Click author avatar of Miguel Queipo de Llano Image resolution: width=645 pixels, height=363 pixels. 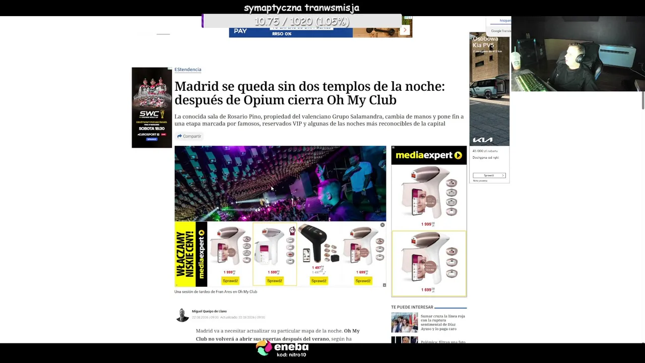click(x=182, y=315)
